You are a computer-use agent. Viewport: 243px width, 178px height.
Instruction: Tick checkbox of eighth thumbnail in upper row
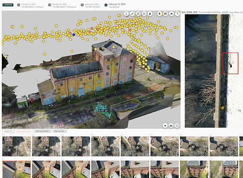click(210, 135)
